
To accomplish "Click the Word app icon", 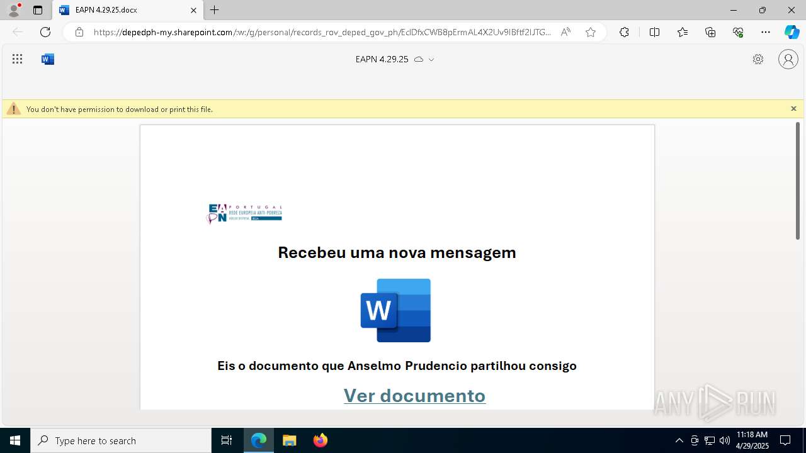I will click(x=48, y=59).
